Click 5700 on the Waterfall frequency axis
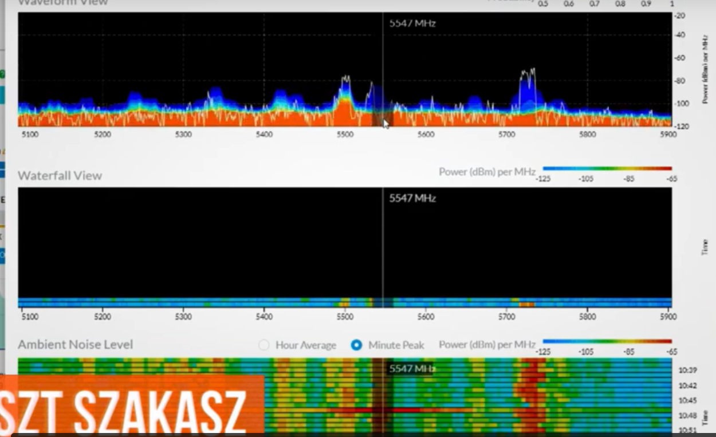 coord(507,317)
